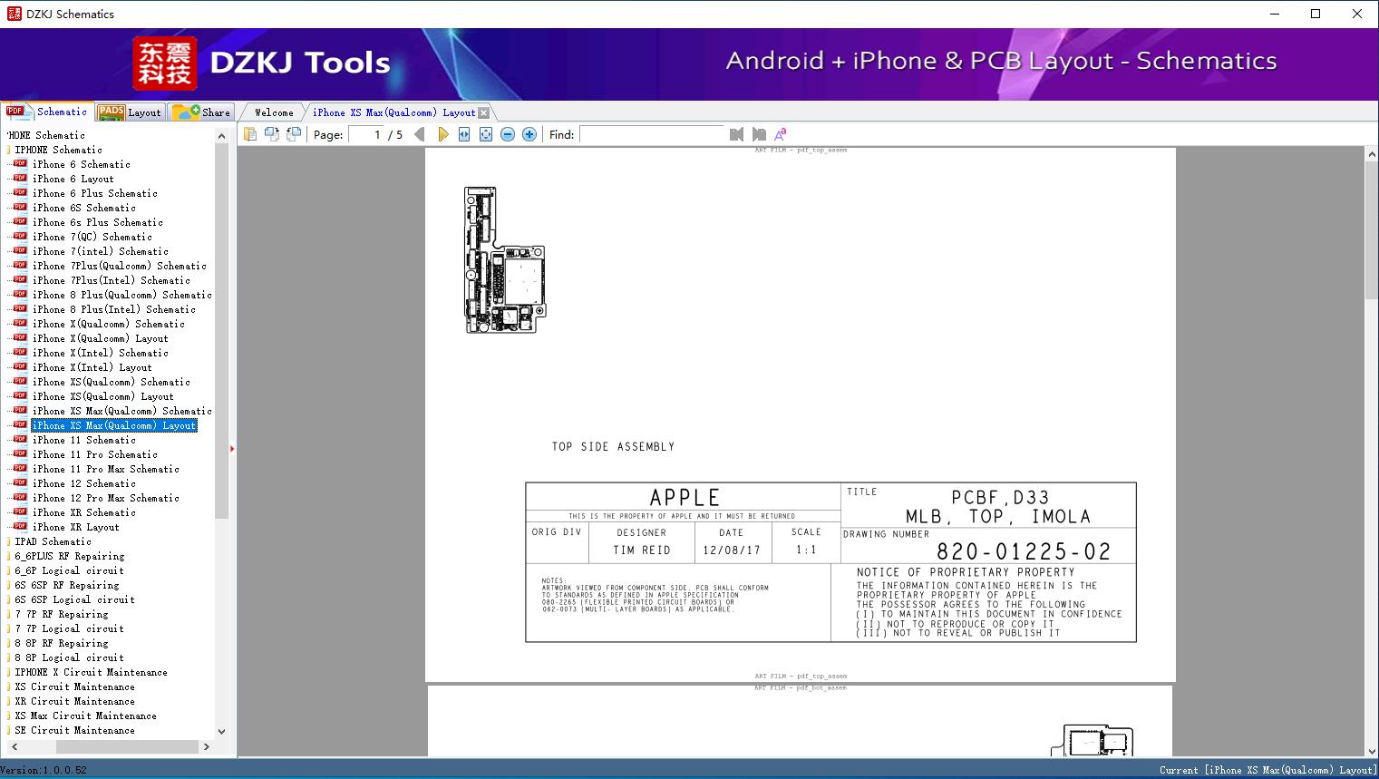Open iPhone 6 Plus Schematic

coord(95,193)
